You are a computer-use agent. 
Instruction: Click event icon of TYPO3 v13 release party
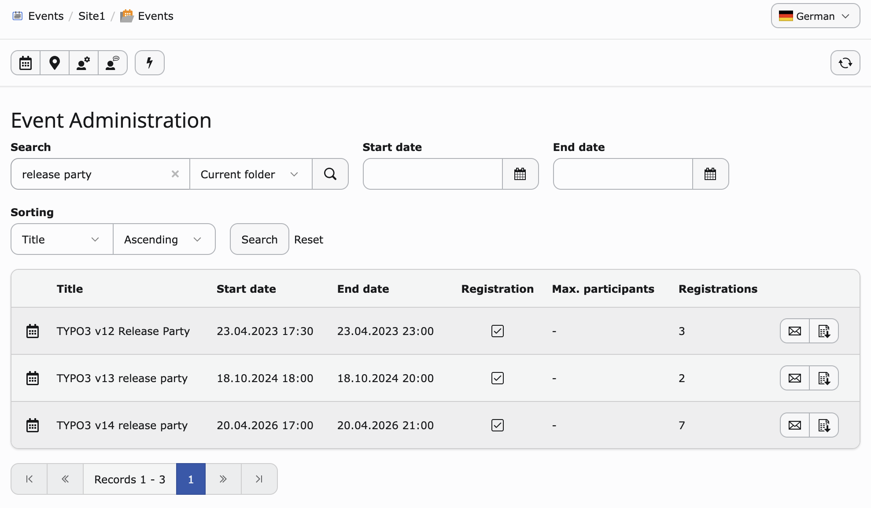pyautogui.click(x=33, y=378)
